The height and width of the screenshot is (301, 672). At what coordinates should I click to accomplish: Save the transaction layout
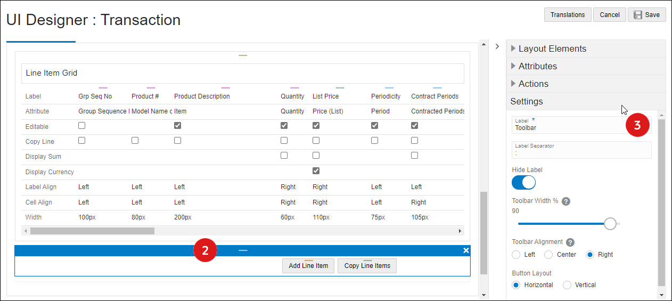pyautogui.click(x=647, y=15)
